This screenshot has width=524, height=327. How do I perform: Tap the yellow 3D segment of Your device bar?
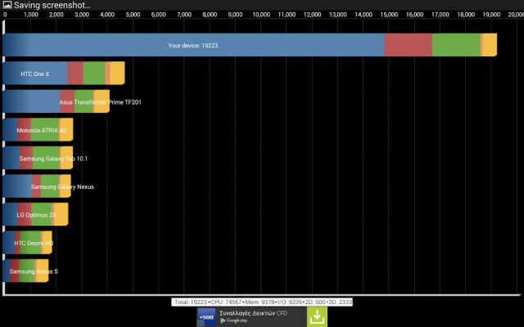pyautogui.click(x=490, y=45)
